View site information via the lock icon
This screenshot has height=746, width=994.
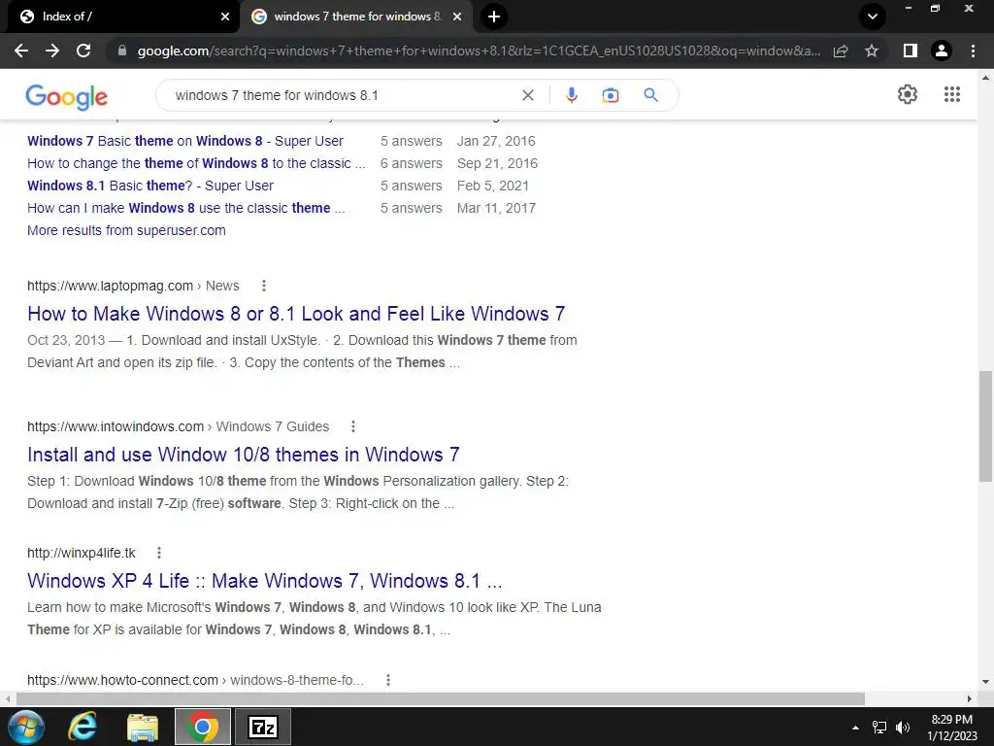click(122, 51)
